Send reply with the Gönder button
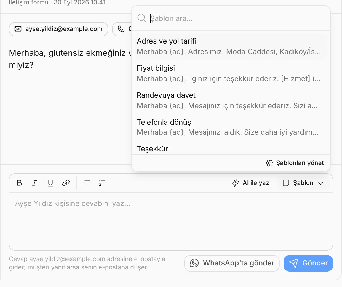The image size is (342, 287). pos(308,263)
